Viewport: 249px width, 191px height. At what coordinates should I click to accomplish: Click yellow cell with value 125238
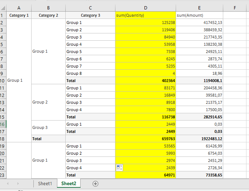click(145, 23)
